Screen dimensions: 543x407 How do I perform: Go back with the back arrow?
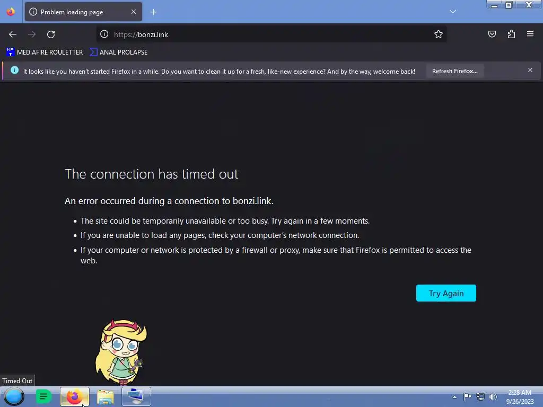click(13, 34)
